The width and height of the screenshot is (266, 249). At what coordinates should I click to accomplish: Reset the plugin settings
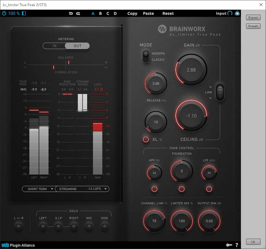coord(168,14)
